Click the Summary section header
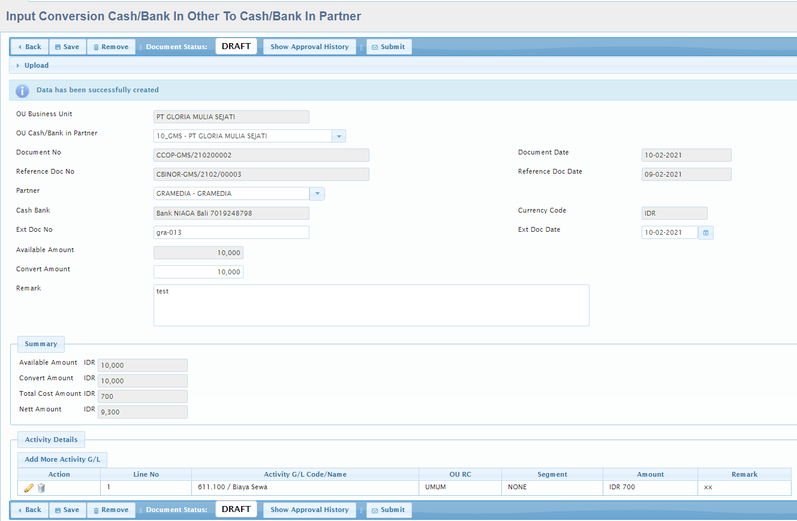The image size is (797, 521). tap(41, 344)
